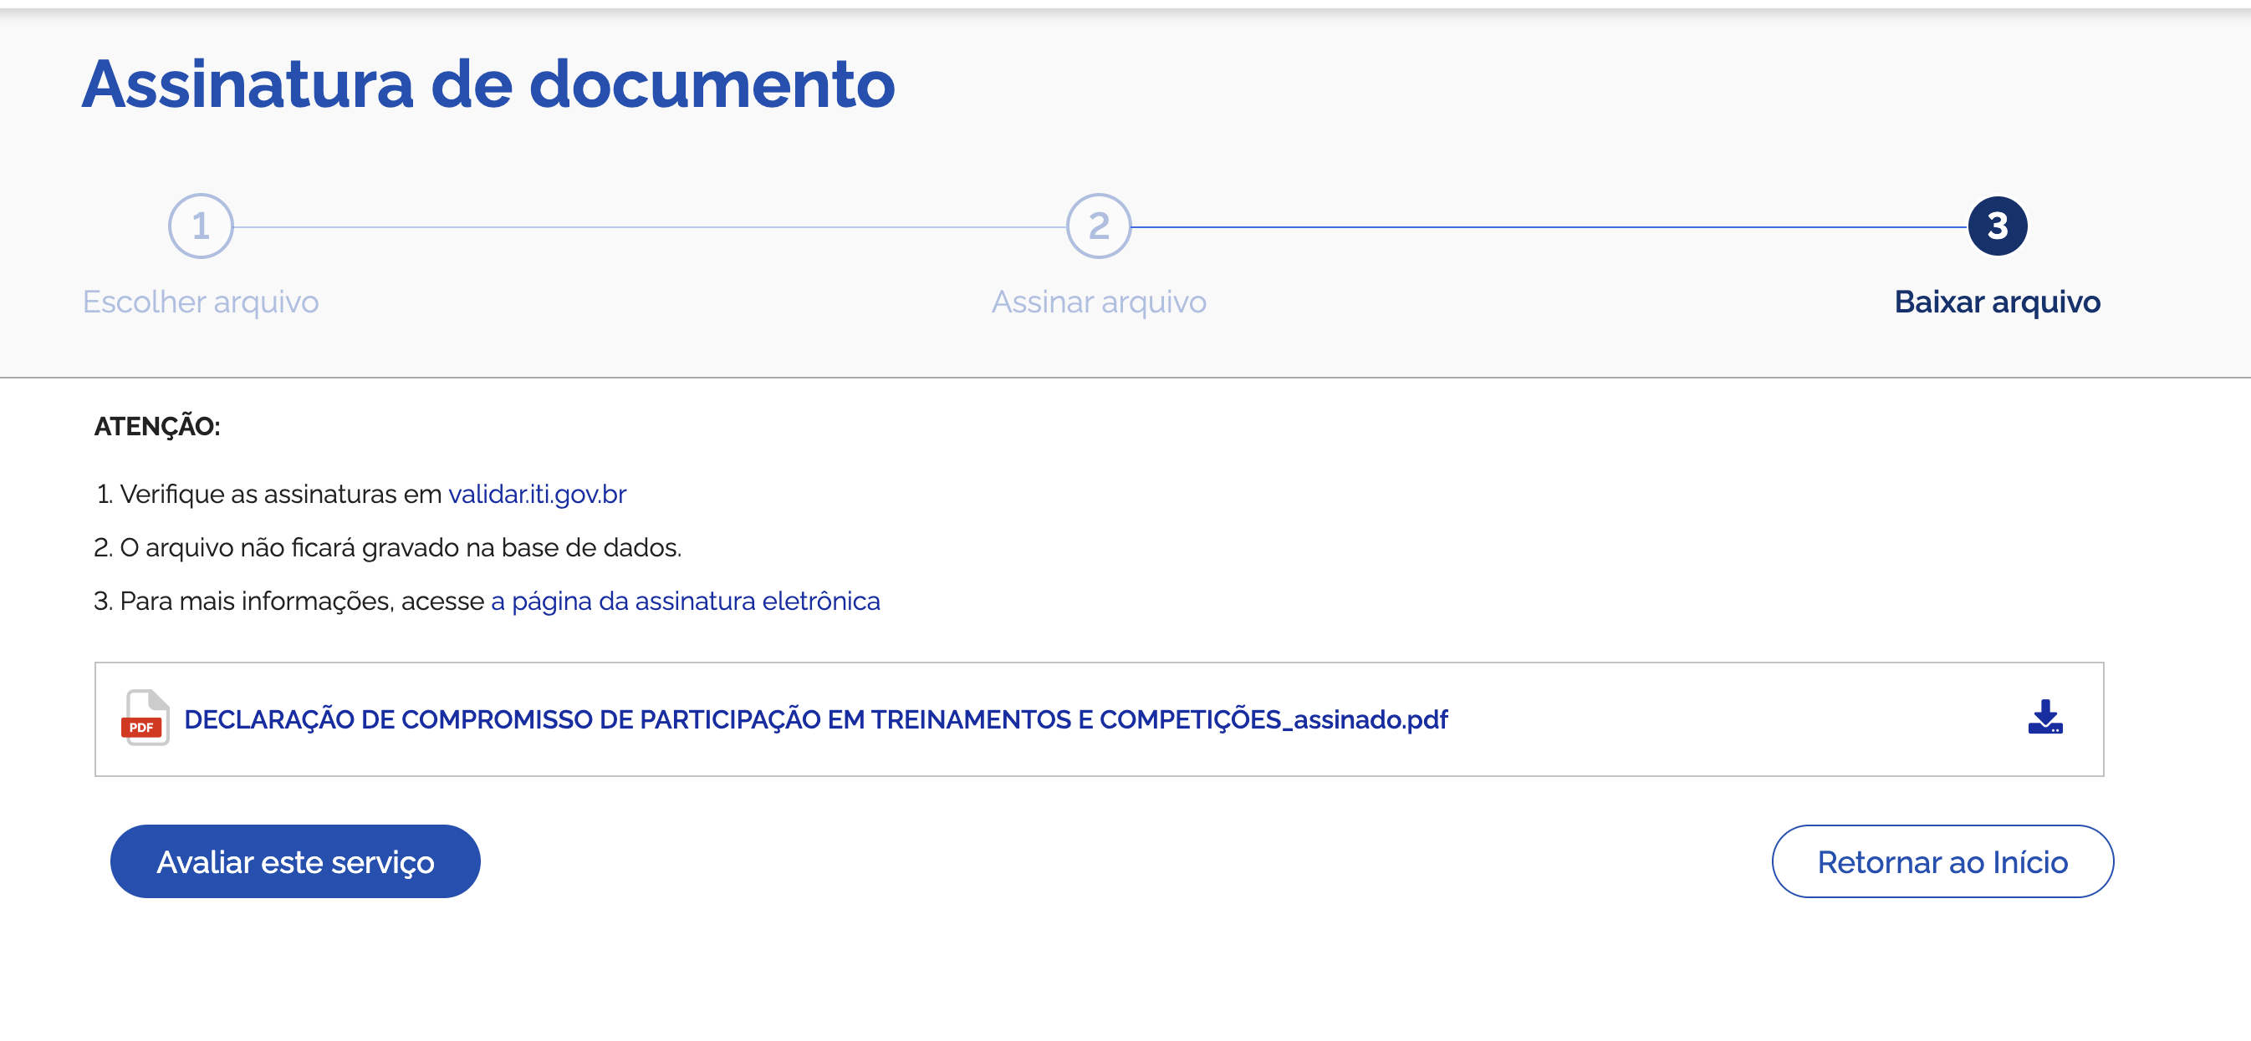
Task: Click the Avaliar este serviço button
Action: (295, 861)
